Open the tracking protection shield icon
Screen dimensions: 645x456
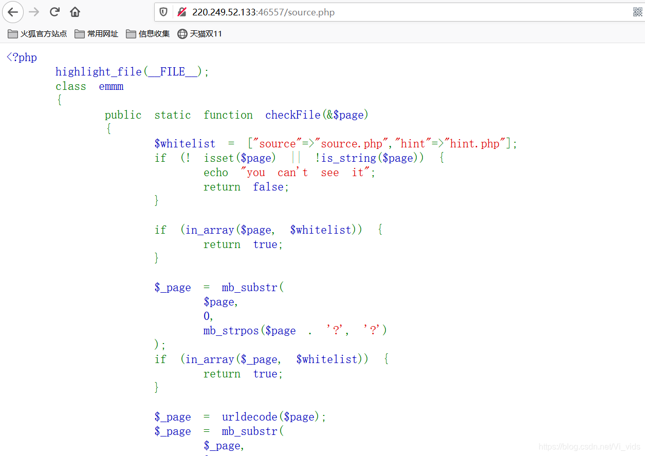163,12
